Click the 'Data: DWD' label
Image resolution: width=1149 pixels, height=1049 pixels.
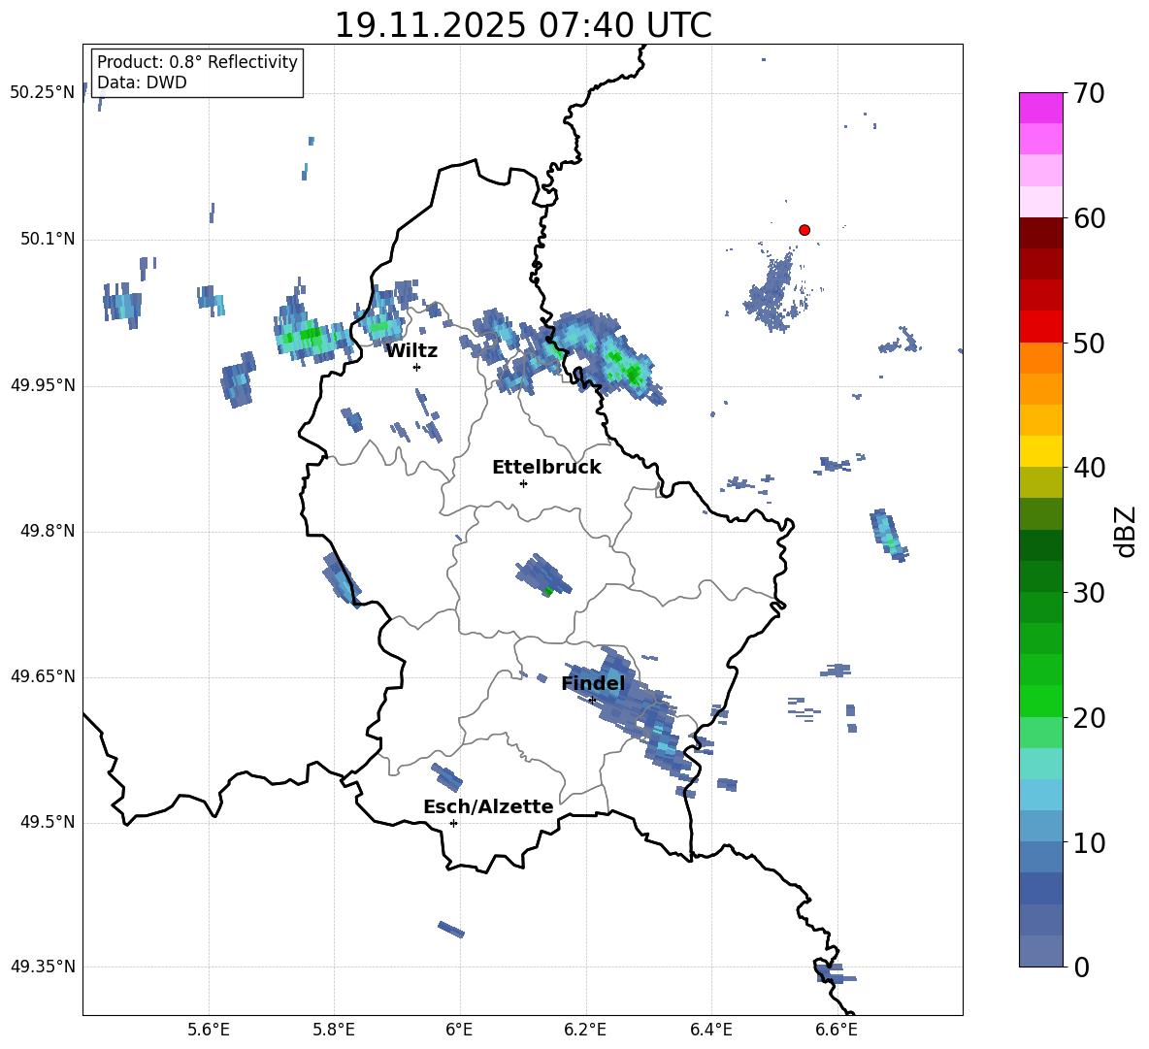pyautogui.click(x=142, y=82)
